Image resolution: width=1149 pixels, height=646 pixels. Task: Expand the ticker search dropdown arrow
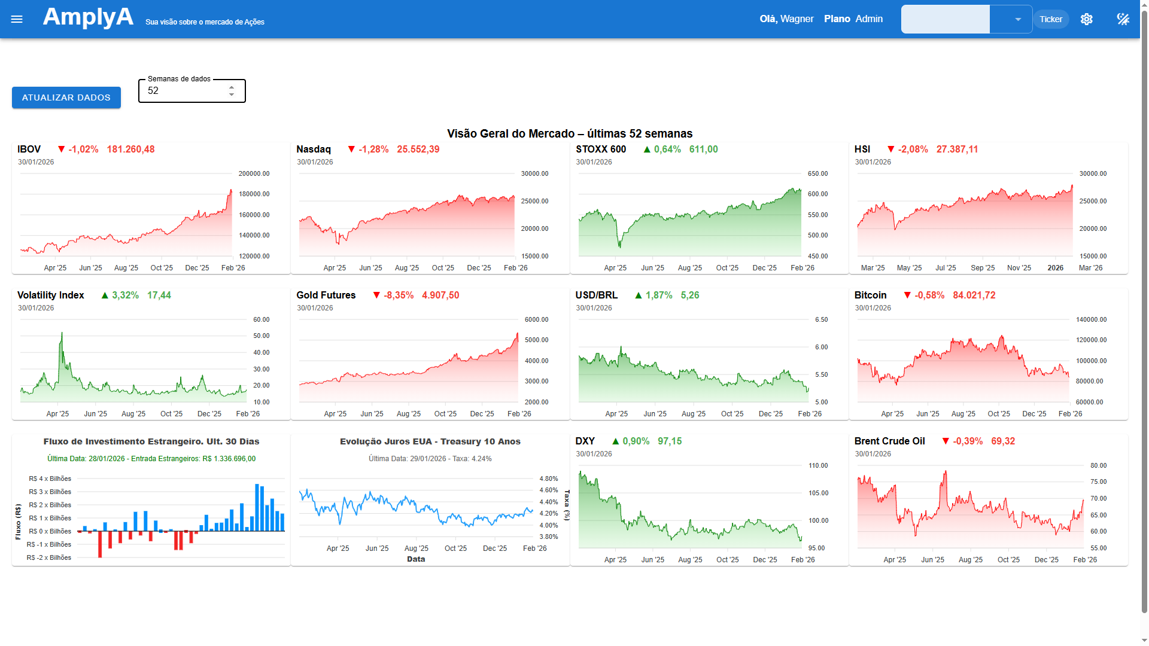[x=1018, y=19]
